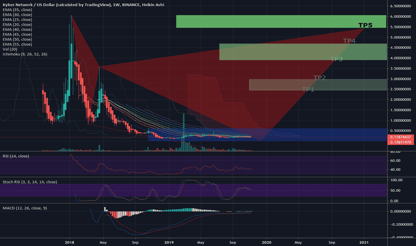Select the 'EMA (35, close)' indicator label
The width and height of the screenshot is (416, 246).
tap(17, 10)
